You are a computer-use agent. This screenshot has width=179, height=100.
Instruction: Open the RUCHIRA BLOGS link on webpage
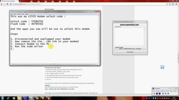coord(53,87)
